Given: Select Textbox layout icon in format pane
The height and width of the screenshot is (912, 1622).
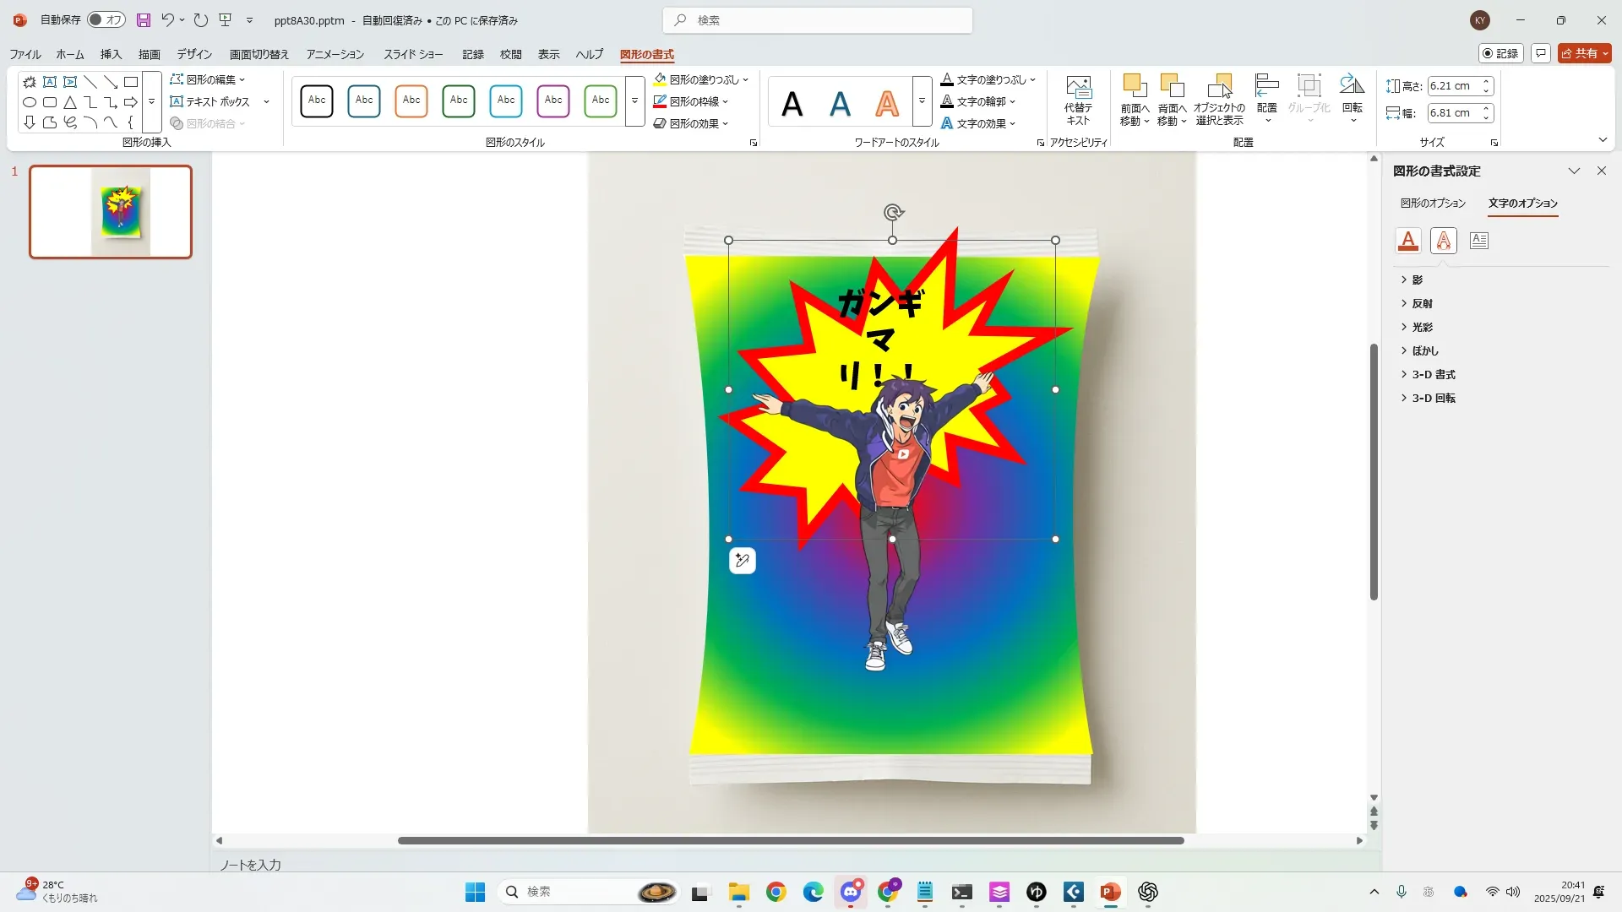Looking at the screenshot, I should click(x=1478, y=241).
